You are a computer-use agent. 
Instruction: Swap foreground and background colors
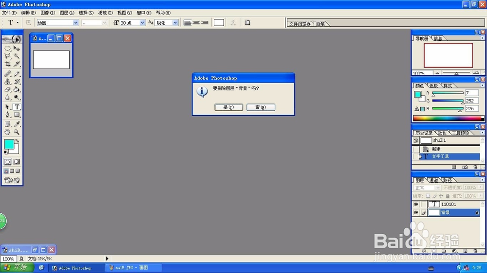(x=18, y=141)
